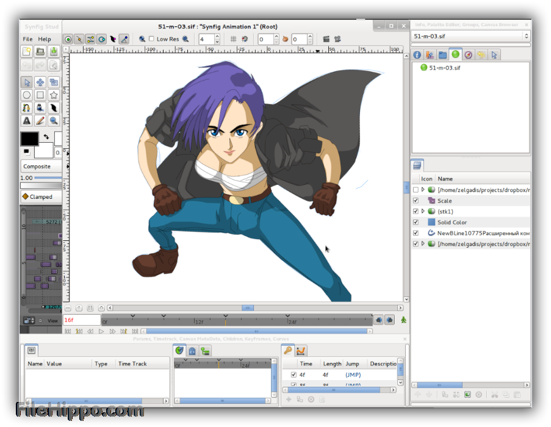Viewport: 551px width, 427px height.
Task: Click the Save file icon
Action: point(54,52)
